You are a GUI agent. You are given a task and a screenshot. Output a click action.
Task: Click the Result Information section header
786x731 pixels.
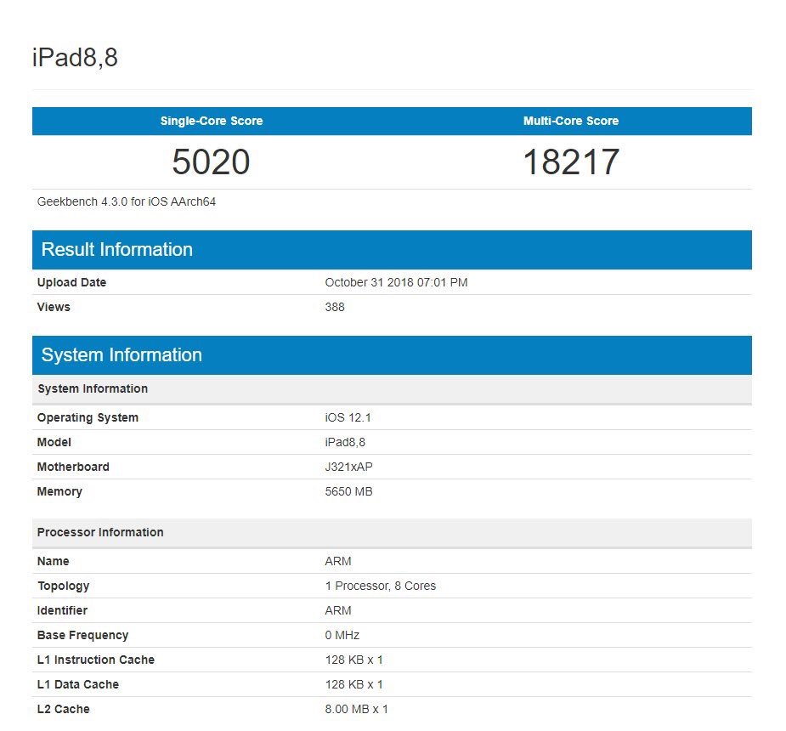pyautogui.click(x=117, y=249)
